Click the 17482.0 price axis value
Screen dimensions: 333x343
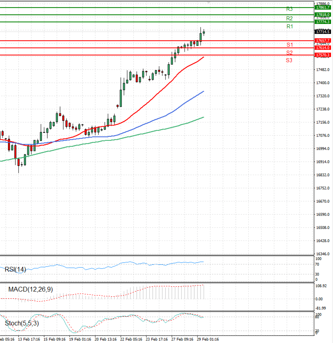pyautogui.click(x=323, y=70)
